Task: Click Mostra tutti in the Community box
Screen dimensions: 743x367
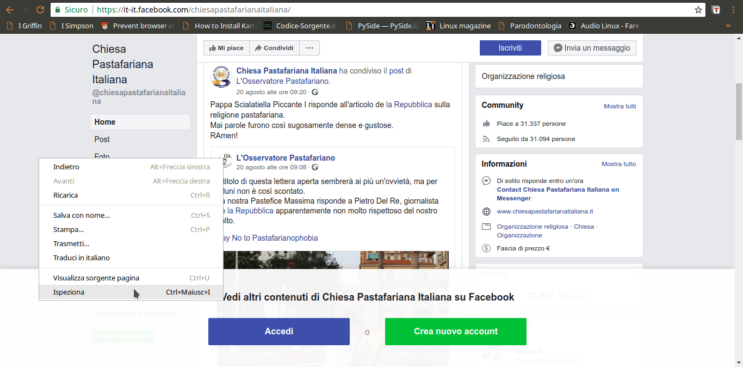Action: (620, 106)
